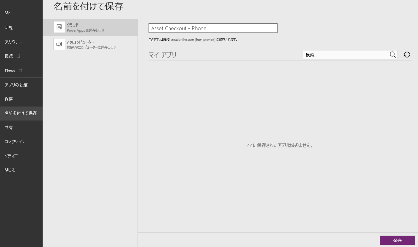The height and width of the screenshot is (247, 418).
Task: Click the ここに保存されたアプリはありません message
Action: pyautogui.click(x=280, y=145)
